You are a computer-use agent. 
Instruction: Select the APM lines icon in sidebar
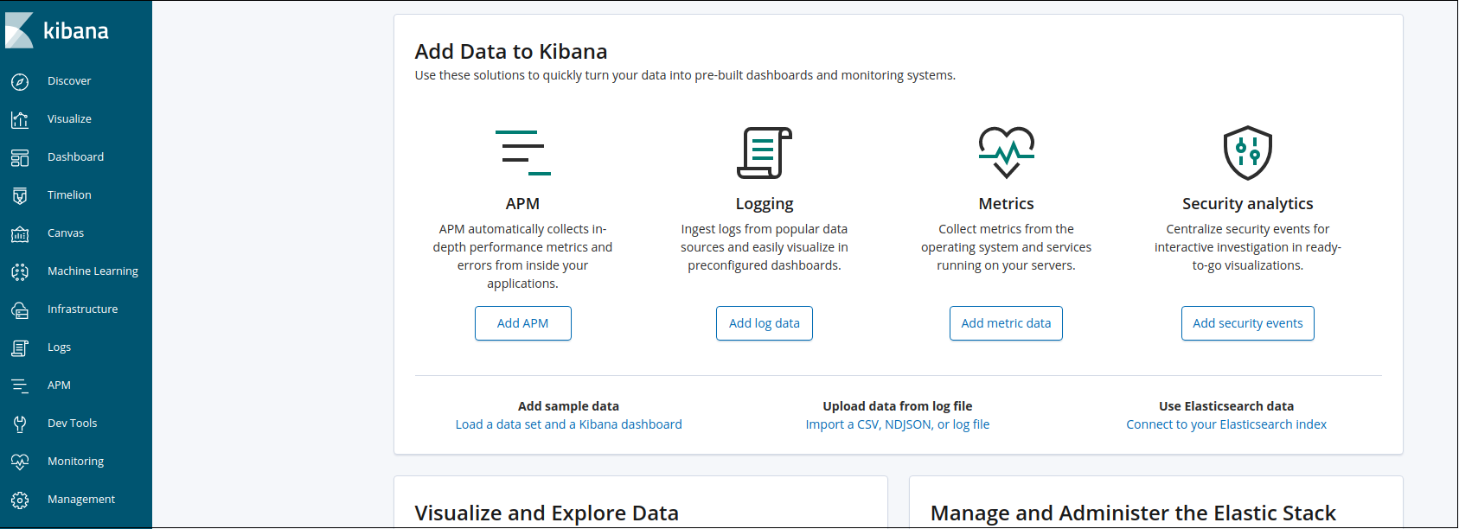point(20,386)
